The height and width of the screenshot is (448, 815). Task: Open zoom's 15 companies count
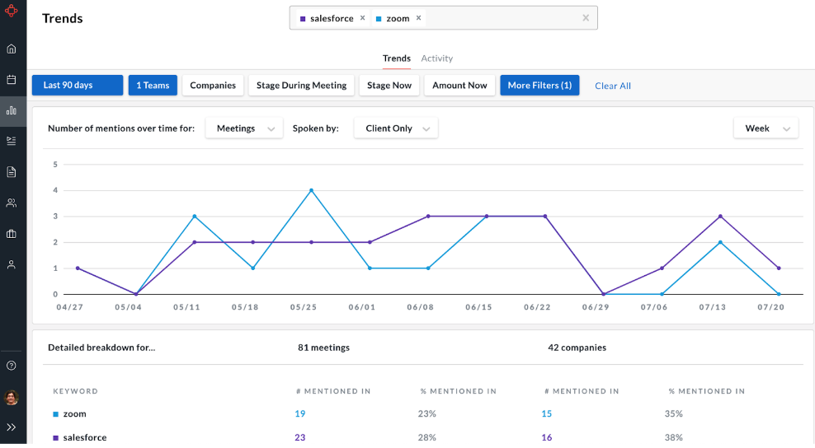[x=546, y=413]
